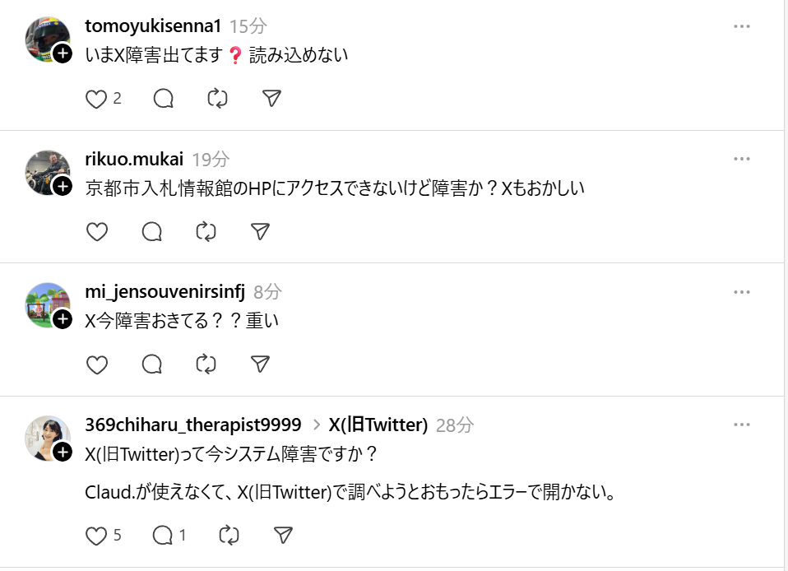Expand three-dot menu on 369chiharu_therapist9999's post
788x571 pixels.
[742, 425]
